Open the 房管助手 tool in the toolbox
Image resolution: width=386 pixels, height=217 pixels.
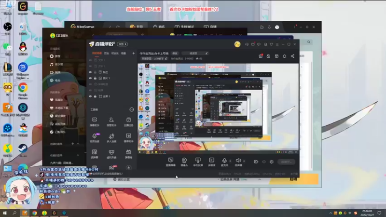(111, 122)
